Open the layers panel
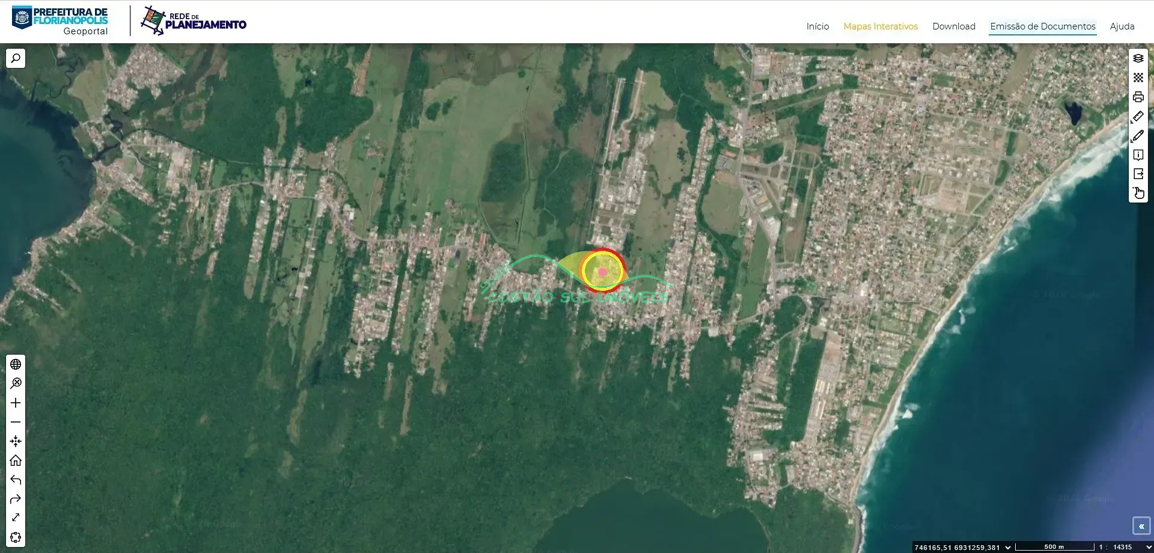This screenshot has width=1154, height=553. (1138, 58)
